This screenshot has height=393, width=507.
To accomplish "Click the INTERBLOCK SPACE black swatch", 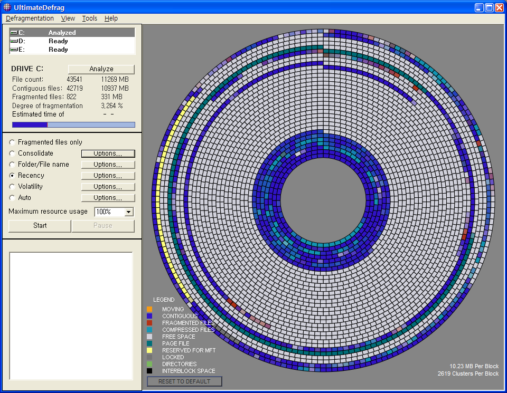I will click(149, 371).
